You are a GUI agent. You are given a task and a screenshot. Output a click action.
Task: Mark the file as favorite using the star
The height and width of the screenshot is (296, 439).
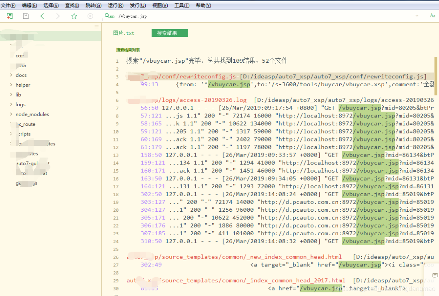74,16
